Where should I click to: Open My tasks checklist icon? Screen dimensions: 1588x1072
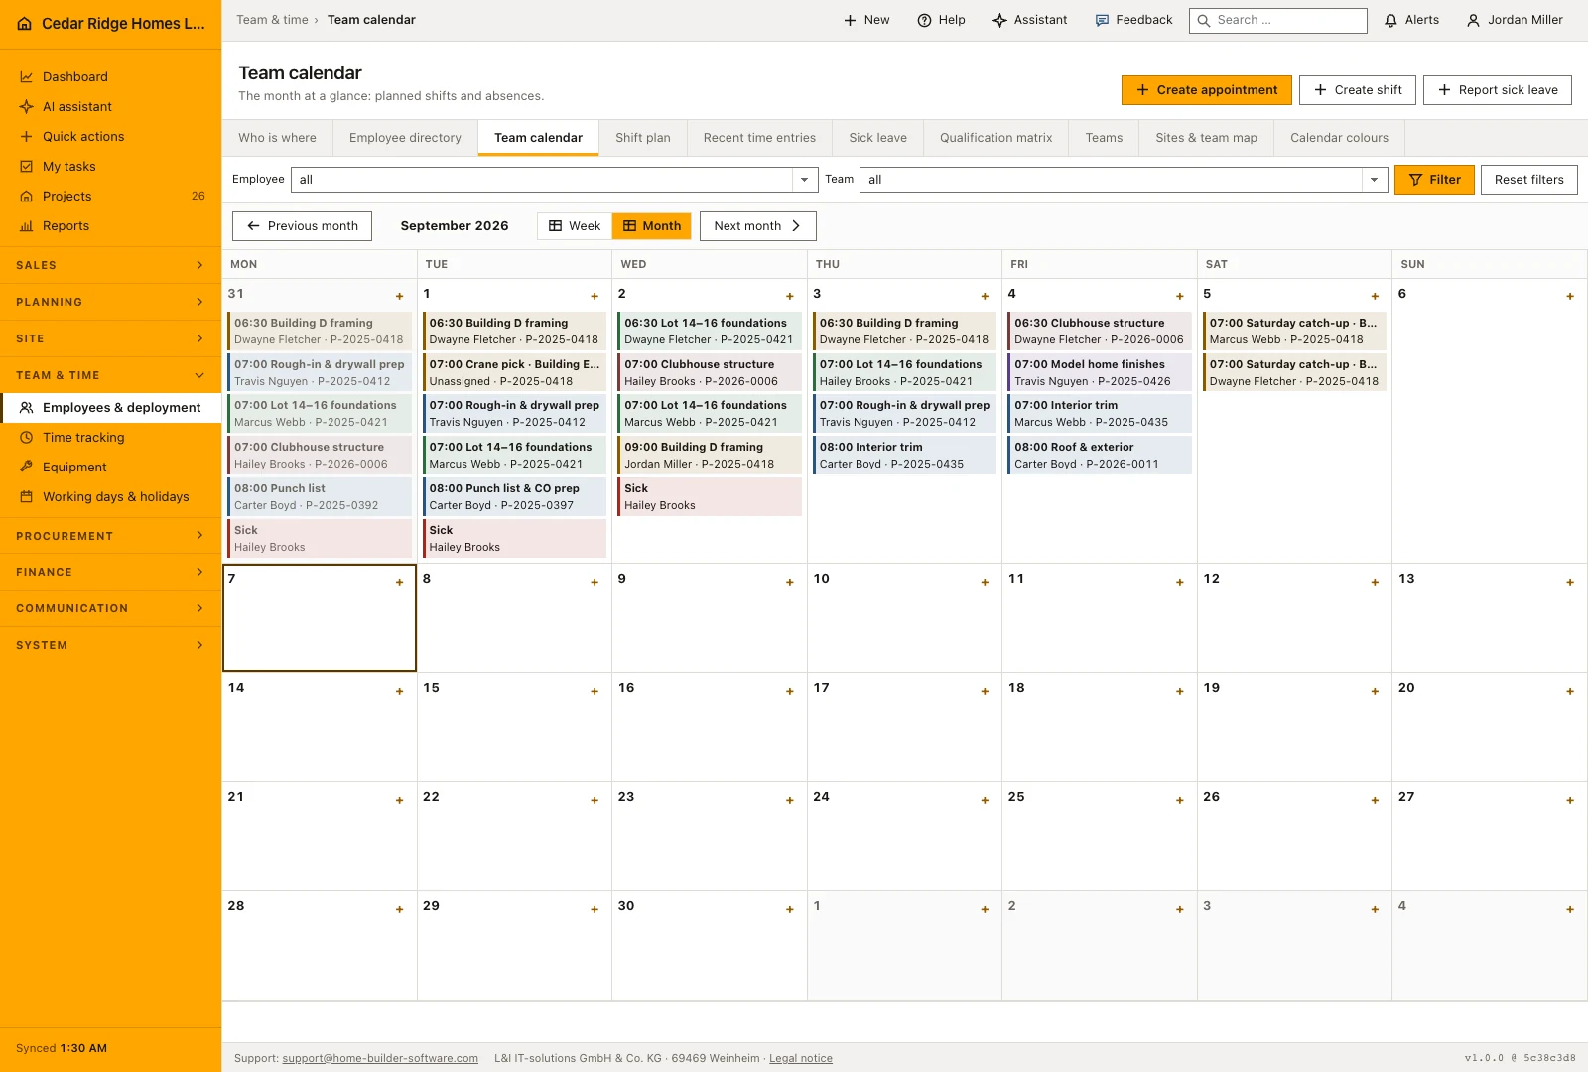pos(27,167)
